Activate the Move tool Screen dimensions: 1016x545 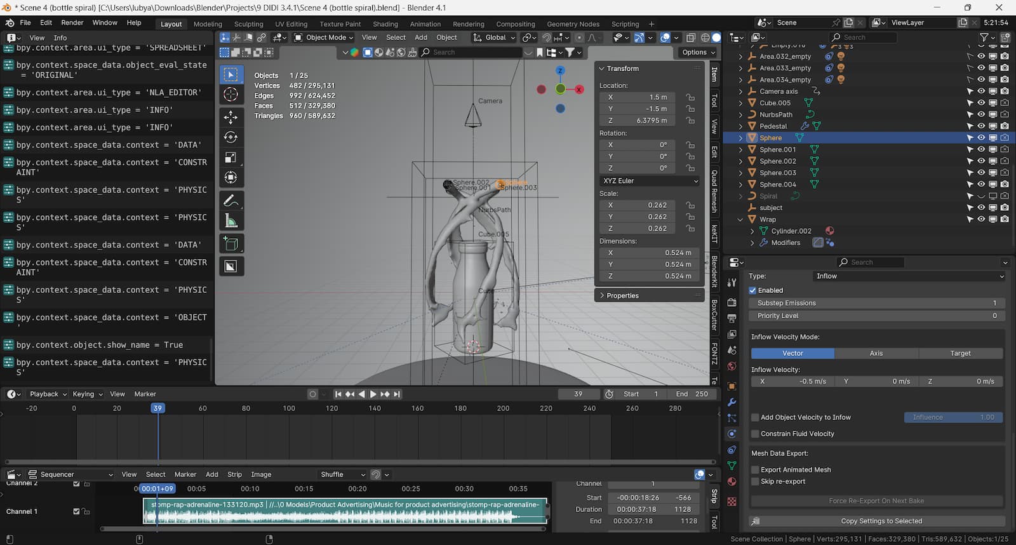[x=231, y=117]
